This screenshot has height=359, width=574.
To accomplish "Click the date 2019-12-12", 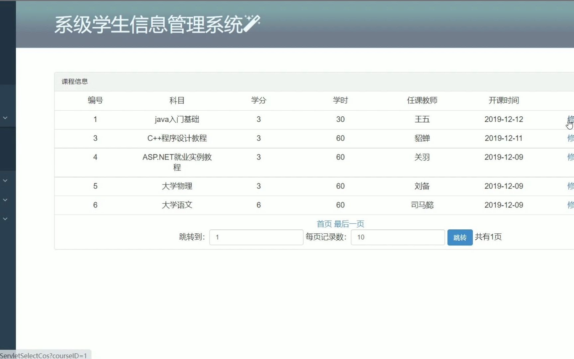I will pyautogui.click(x=504, y=119).
